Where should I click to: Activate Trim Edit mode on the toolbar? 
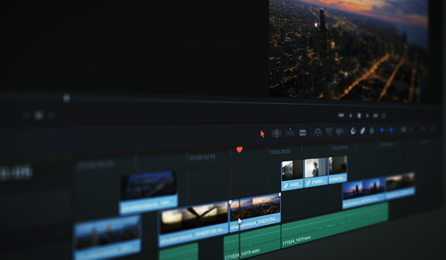[277, 132]
